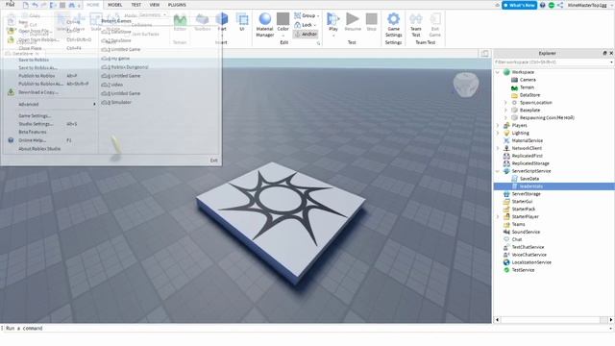615x346 pixels.
Task: Click the help question mark icon
Action: click(543, 5)
